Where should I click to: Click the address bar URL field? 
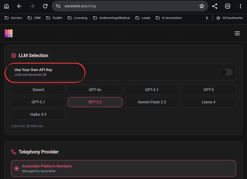click(x=129, y=6)
